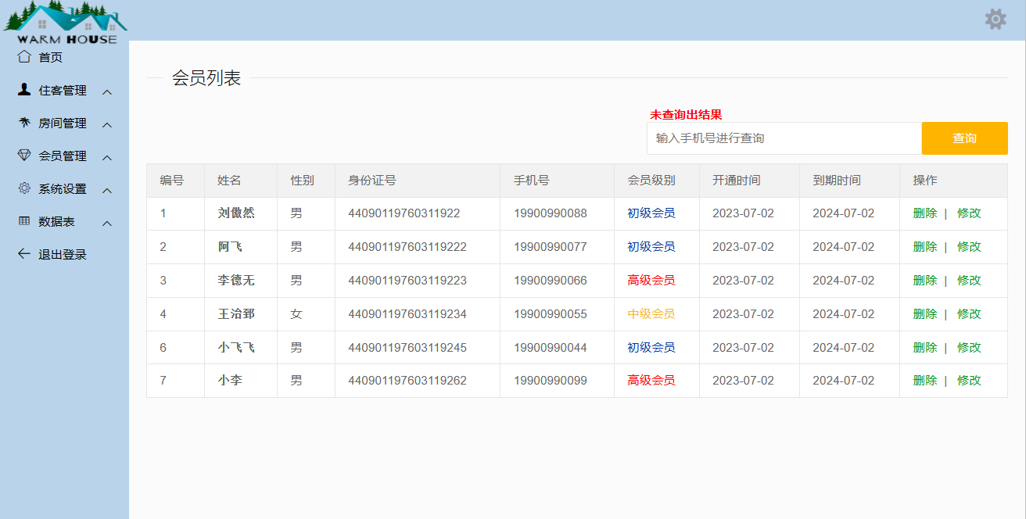Screen dimensions: 1026x519
Task: Delete member 刘傲然 via 删除 link
Action: coord(924,213)
